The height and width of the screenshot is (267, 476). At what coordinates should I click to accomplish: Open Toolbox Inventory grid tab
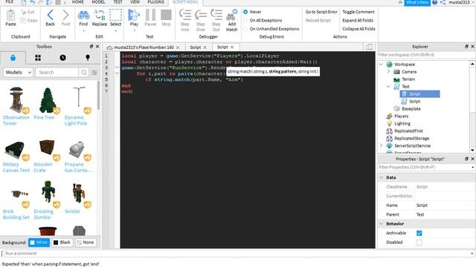pos(38,58)
